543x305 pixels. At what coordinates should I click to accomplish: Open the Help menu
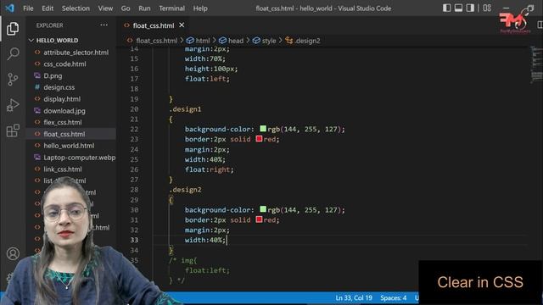(200, 8)
